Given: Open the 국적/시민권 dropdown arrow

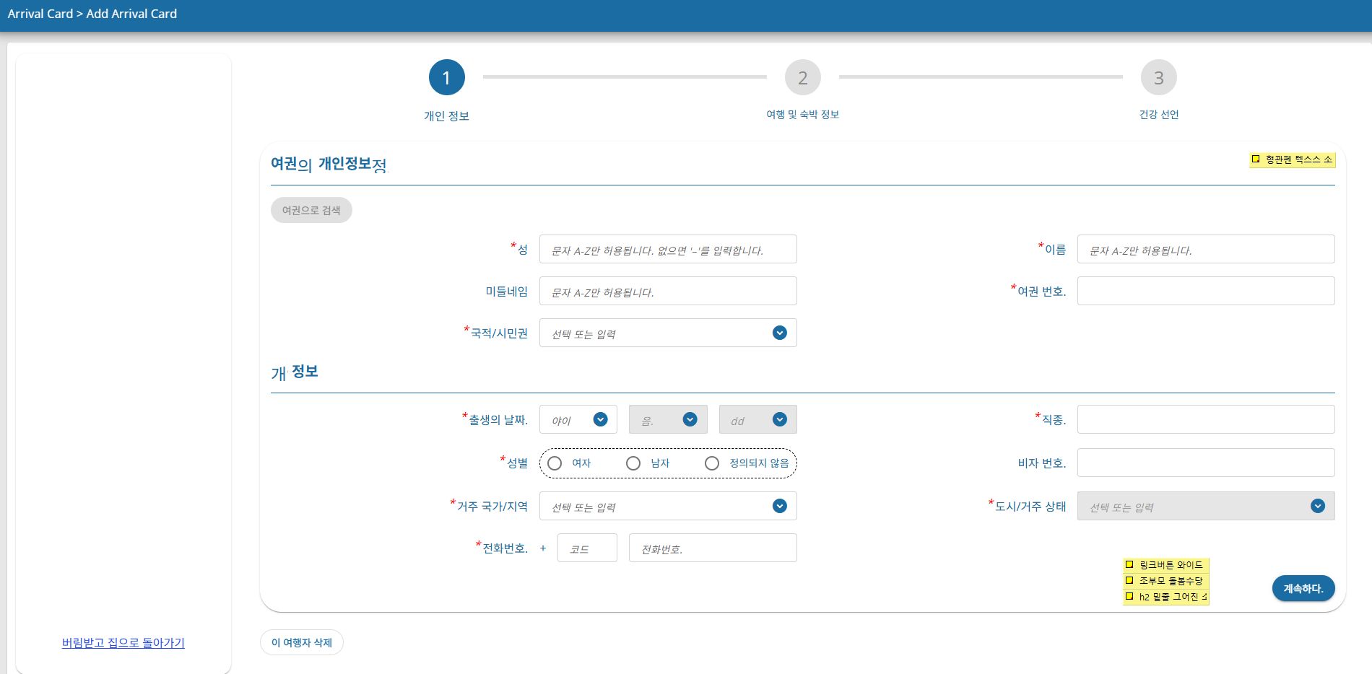Looking at the screenshot, I should (x=779, y=333).
